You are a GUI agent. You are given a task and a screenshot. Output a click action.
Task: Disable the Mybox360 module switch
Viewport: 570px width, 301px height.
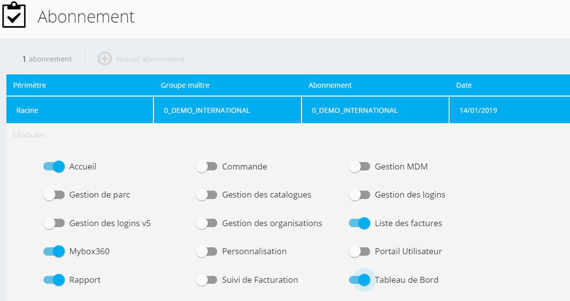point(54,251)
